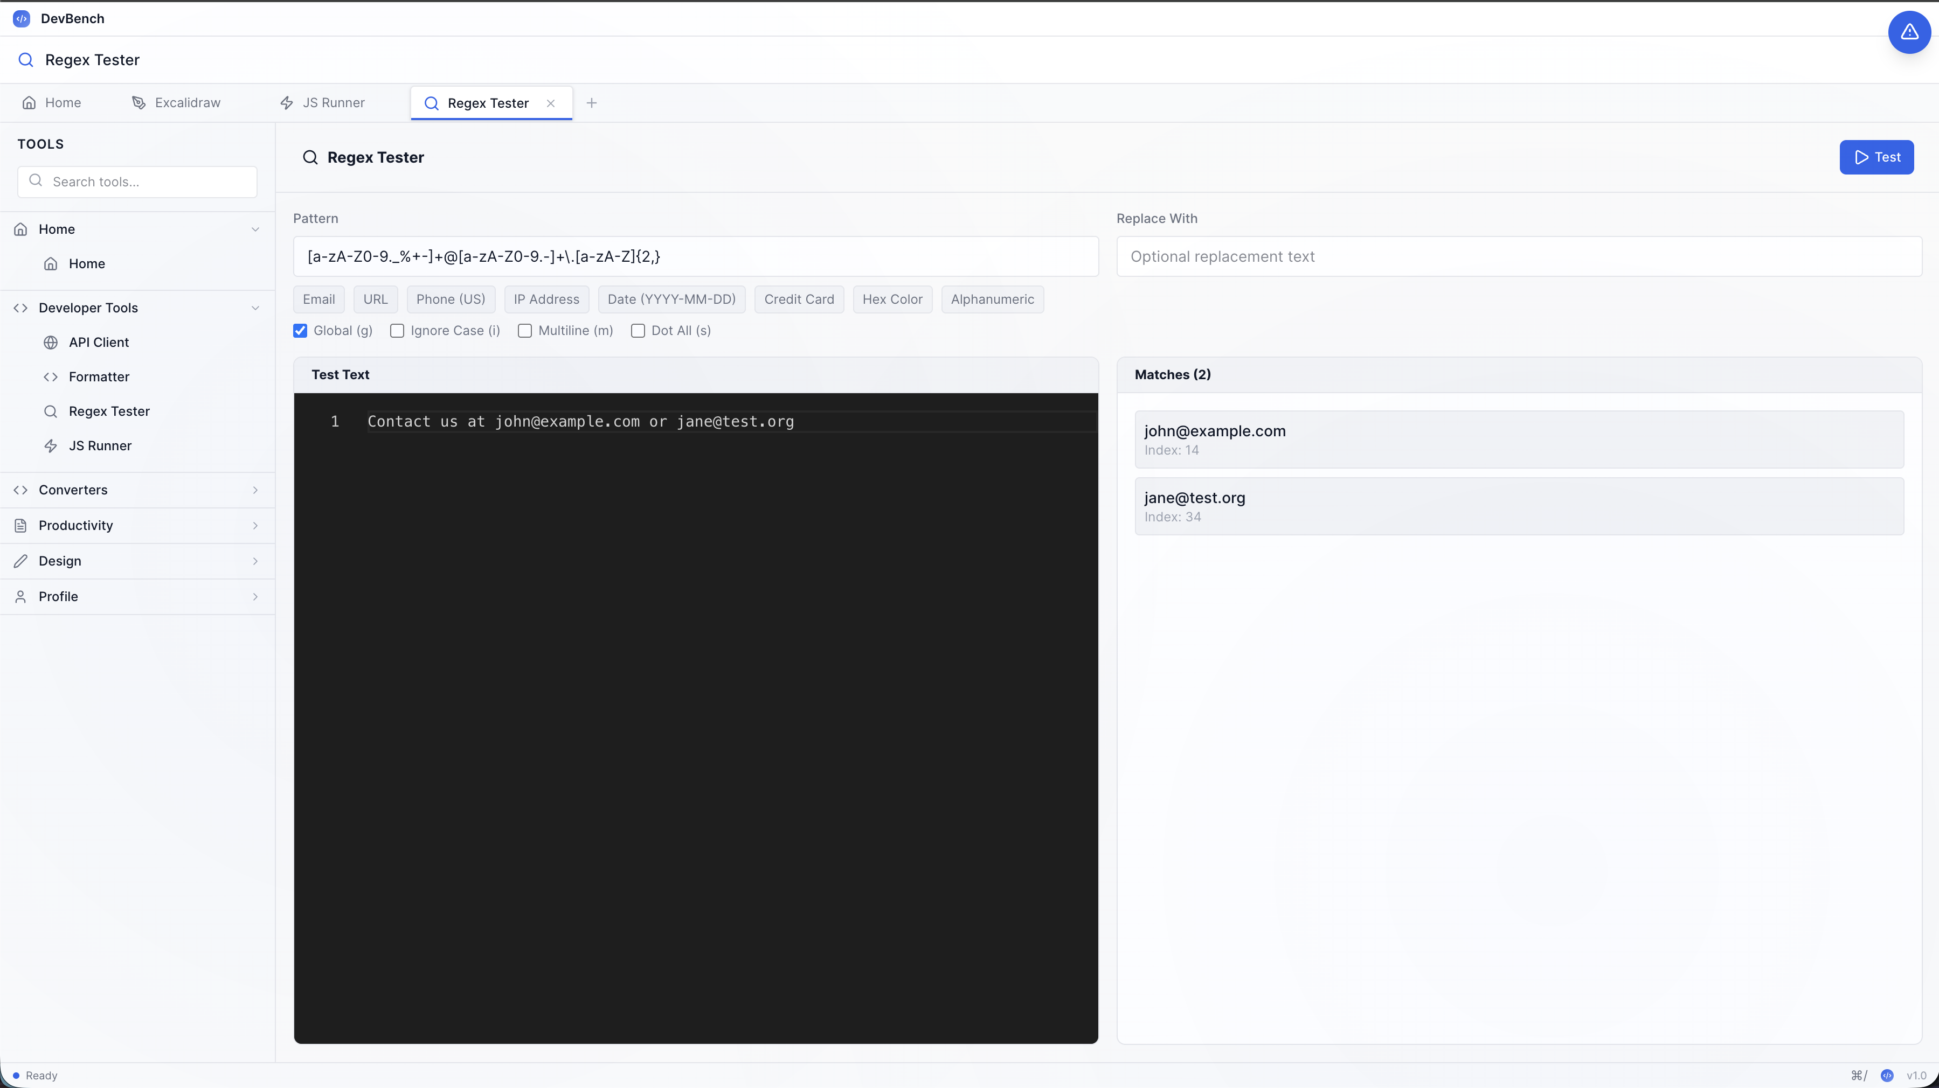
Task: Click the report issue warning icon top right
Action: pos(1910,32)
